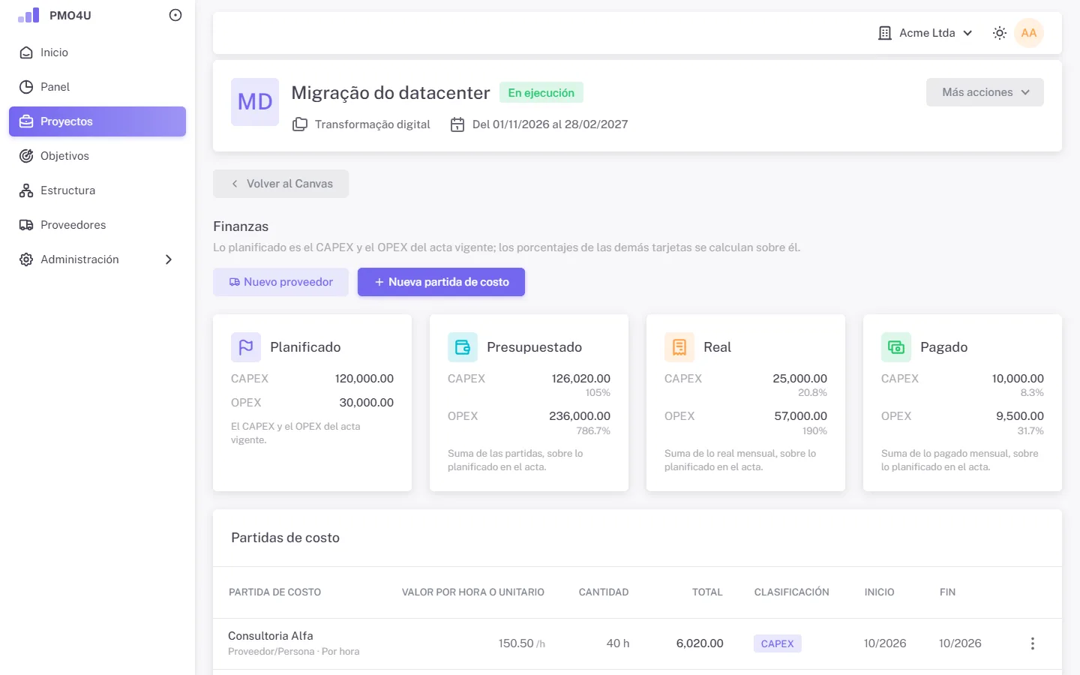Viewport: 1080px width, 675px height.
Task: Click Nueva partida de costo button
Action: point(441,282)
